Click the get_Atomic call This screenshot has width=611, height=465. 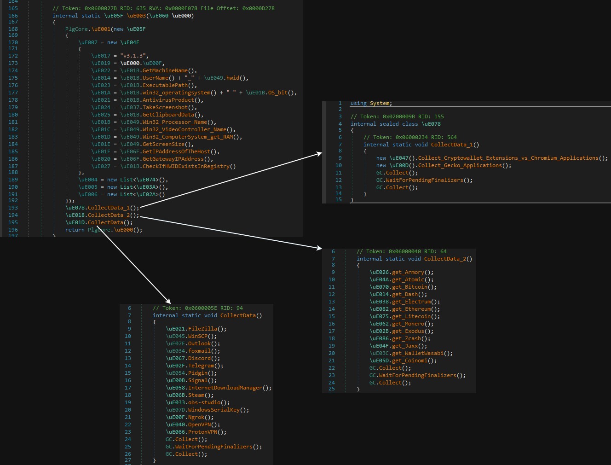point(408,279)
